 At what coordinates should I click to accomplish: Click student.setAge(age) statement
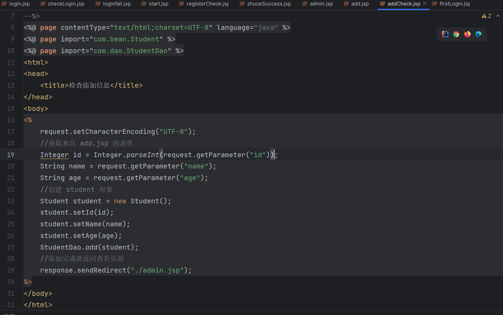pyautogui.click(x=81, y=236)
